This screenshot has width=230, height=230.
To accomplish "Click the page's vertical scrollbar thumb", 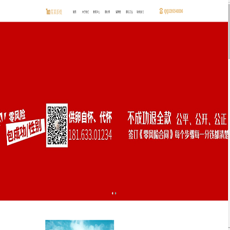I will [x=229, y=30].
